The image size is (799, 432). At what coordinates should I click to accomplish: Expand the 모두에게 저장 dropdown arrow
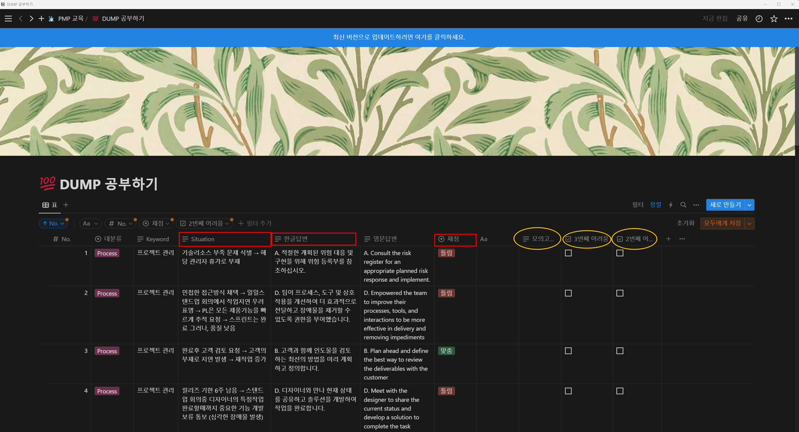tap(749, 223)
